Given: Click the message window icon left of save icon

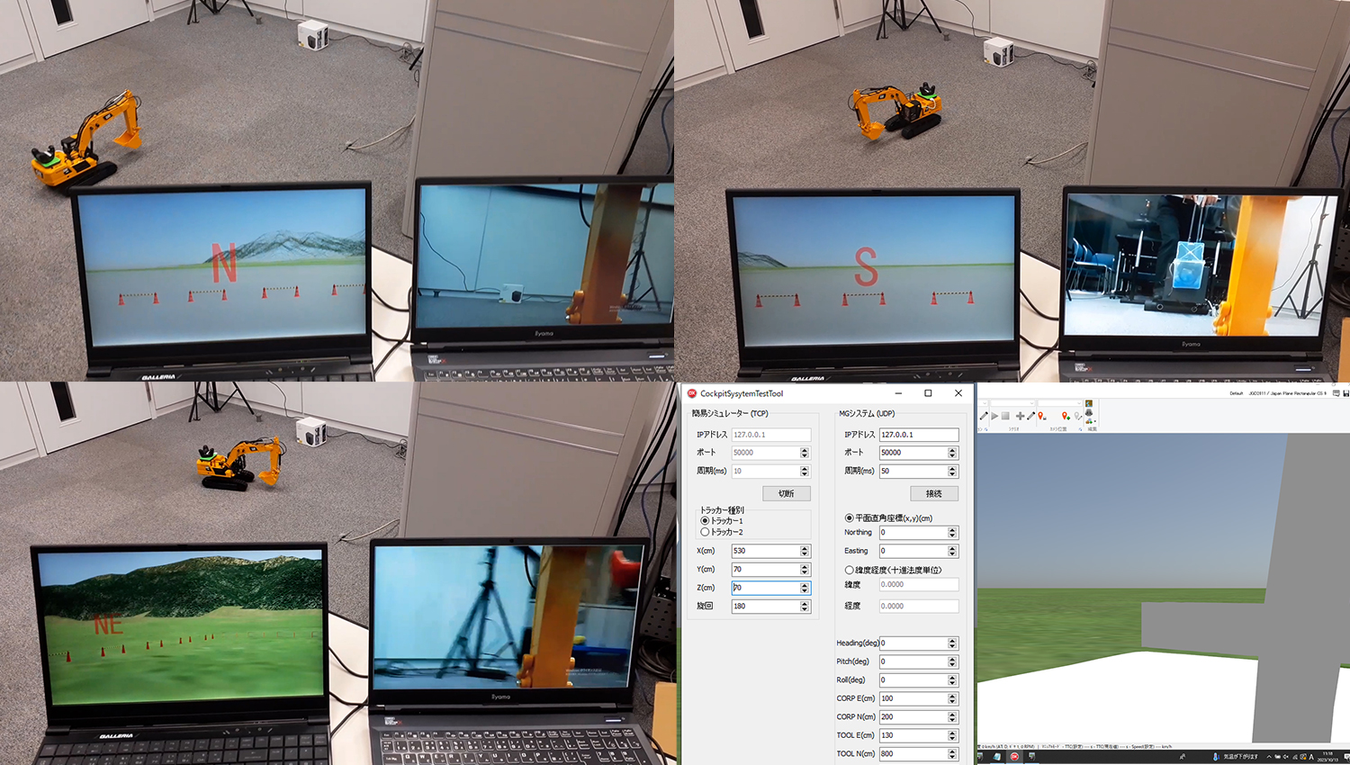Looking at the screenshot, I should pyautogui.click(x=1336, y=393).
